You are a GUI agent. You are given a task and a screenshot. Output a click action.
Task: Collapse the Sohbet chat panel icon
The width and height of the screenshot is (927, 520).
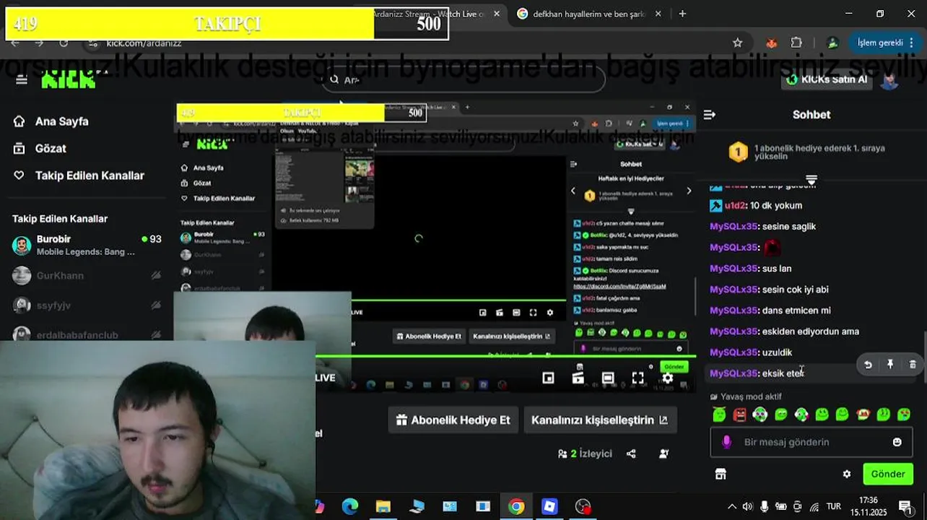tap(709, 115)
